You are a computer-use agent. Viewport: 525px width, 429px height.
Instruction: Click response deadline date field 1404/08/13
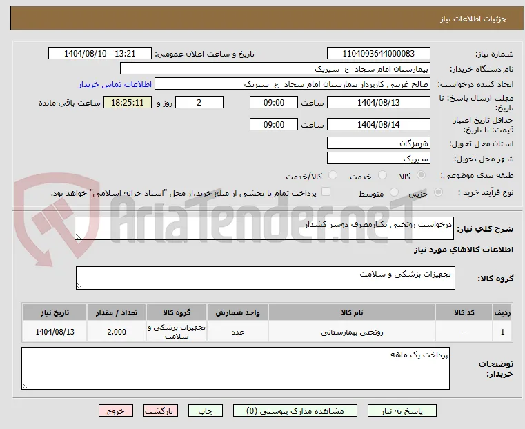(378, 102)
